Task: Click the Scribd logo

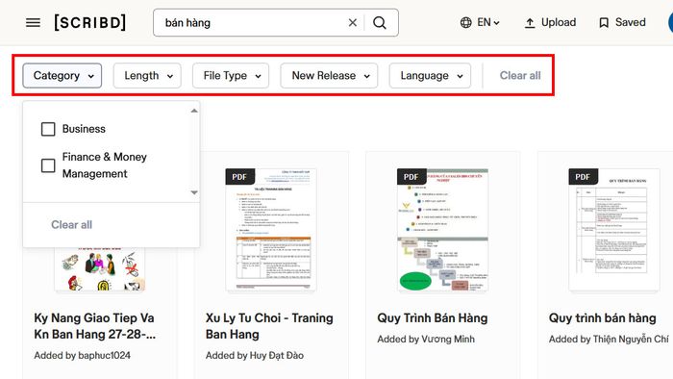Action: pos(90,22)
